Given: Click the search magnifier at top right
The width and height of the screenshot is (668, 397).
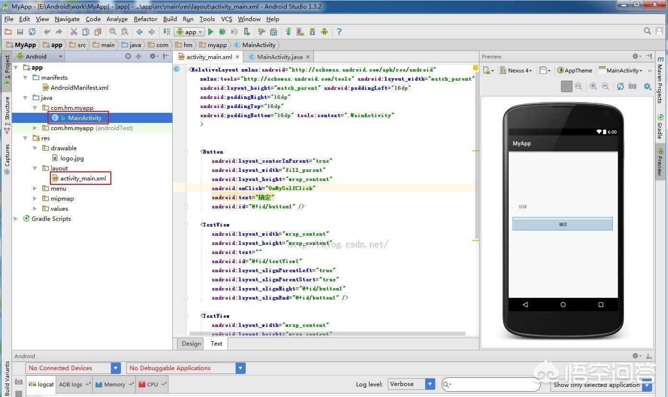Looking at the screenshot, I should [x=647, y=31].
